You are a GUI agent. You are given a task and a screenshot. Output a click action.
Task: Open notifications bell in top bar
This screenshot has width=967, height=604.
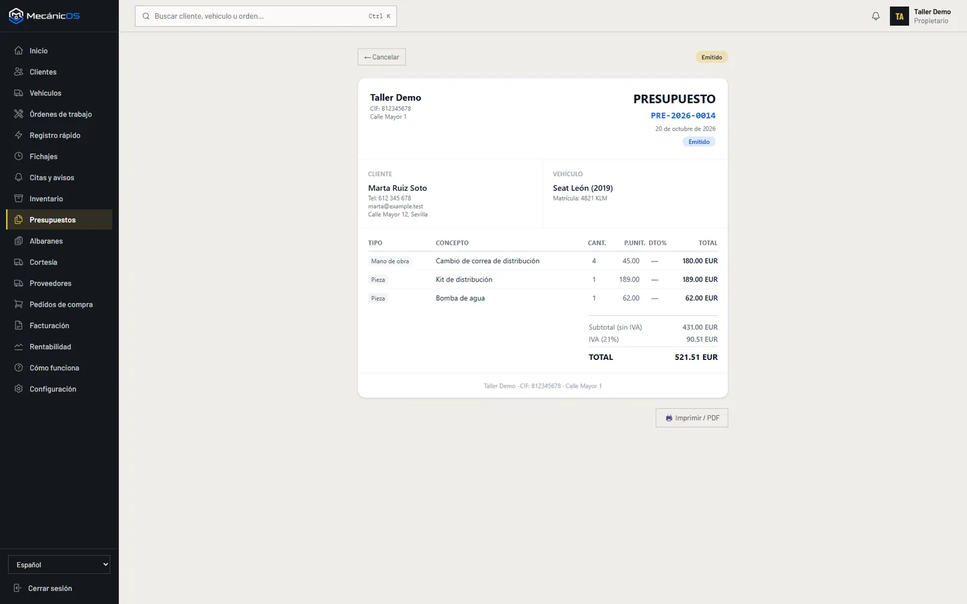[x=876, y=16]
